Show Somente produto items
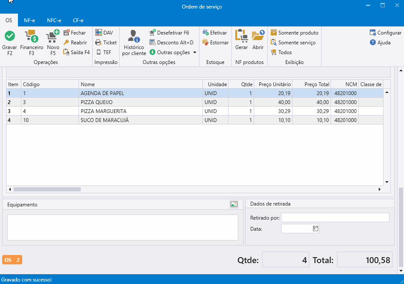Screen dimensions: 404x284 294,33
